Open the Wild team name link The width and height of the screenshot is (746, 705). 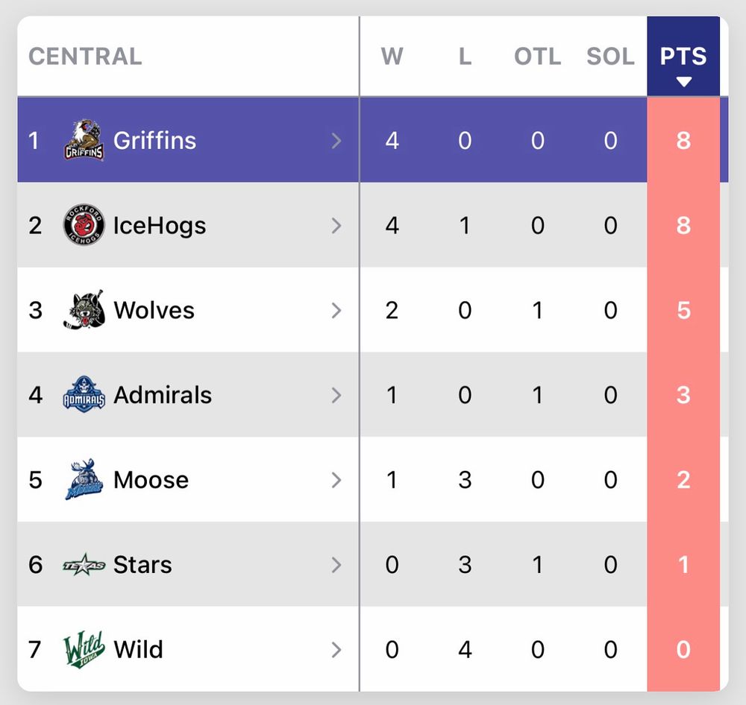[x=138, y=649]
